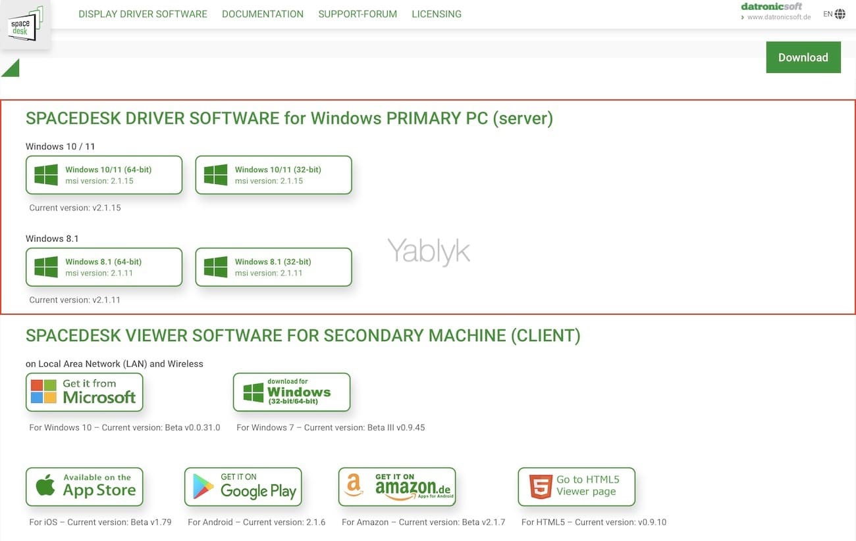The image size is (856, 541).
Task: Visit the datronicsoft website link
Action: 778,17
